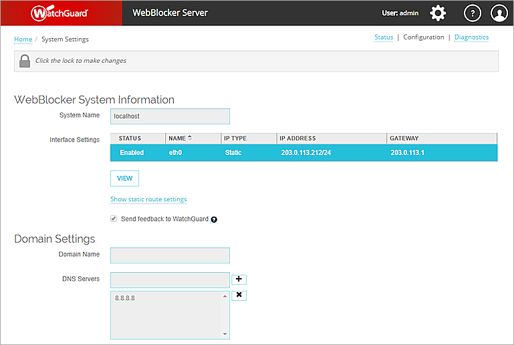Select the eth0 interface row
This screenshot has width=514, height=345.
click(303, 153)
